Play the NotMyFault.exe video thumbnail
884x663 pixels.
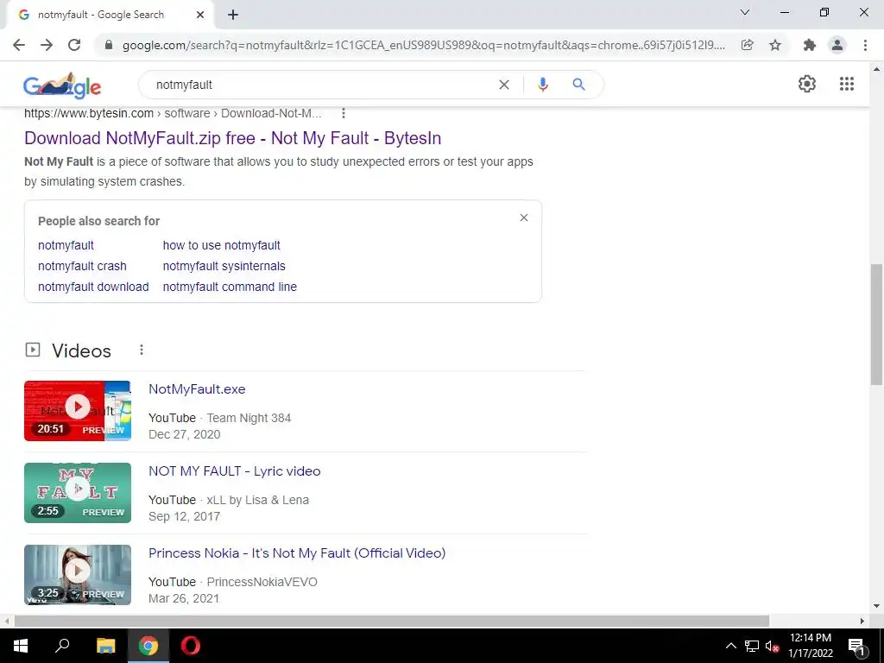[x=78, y=411]
